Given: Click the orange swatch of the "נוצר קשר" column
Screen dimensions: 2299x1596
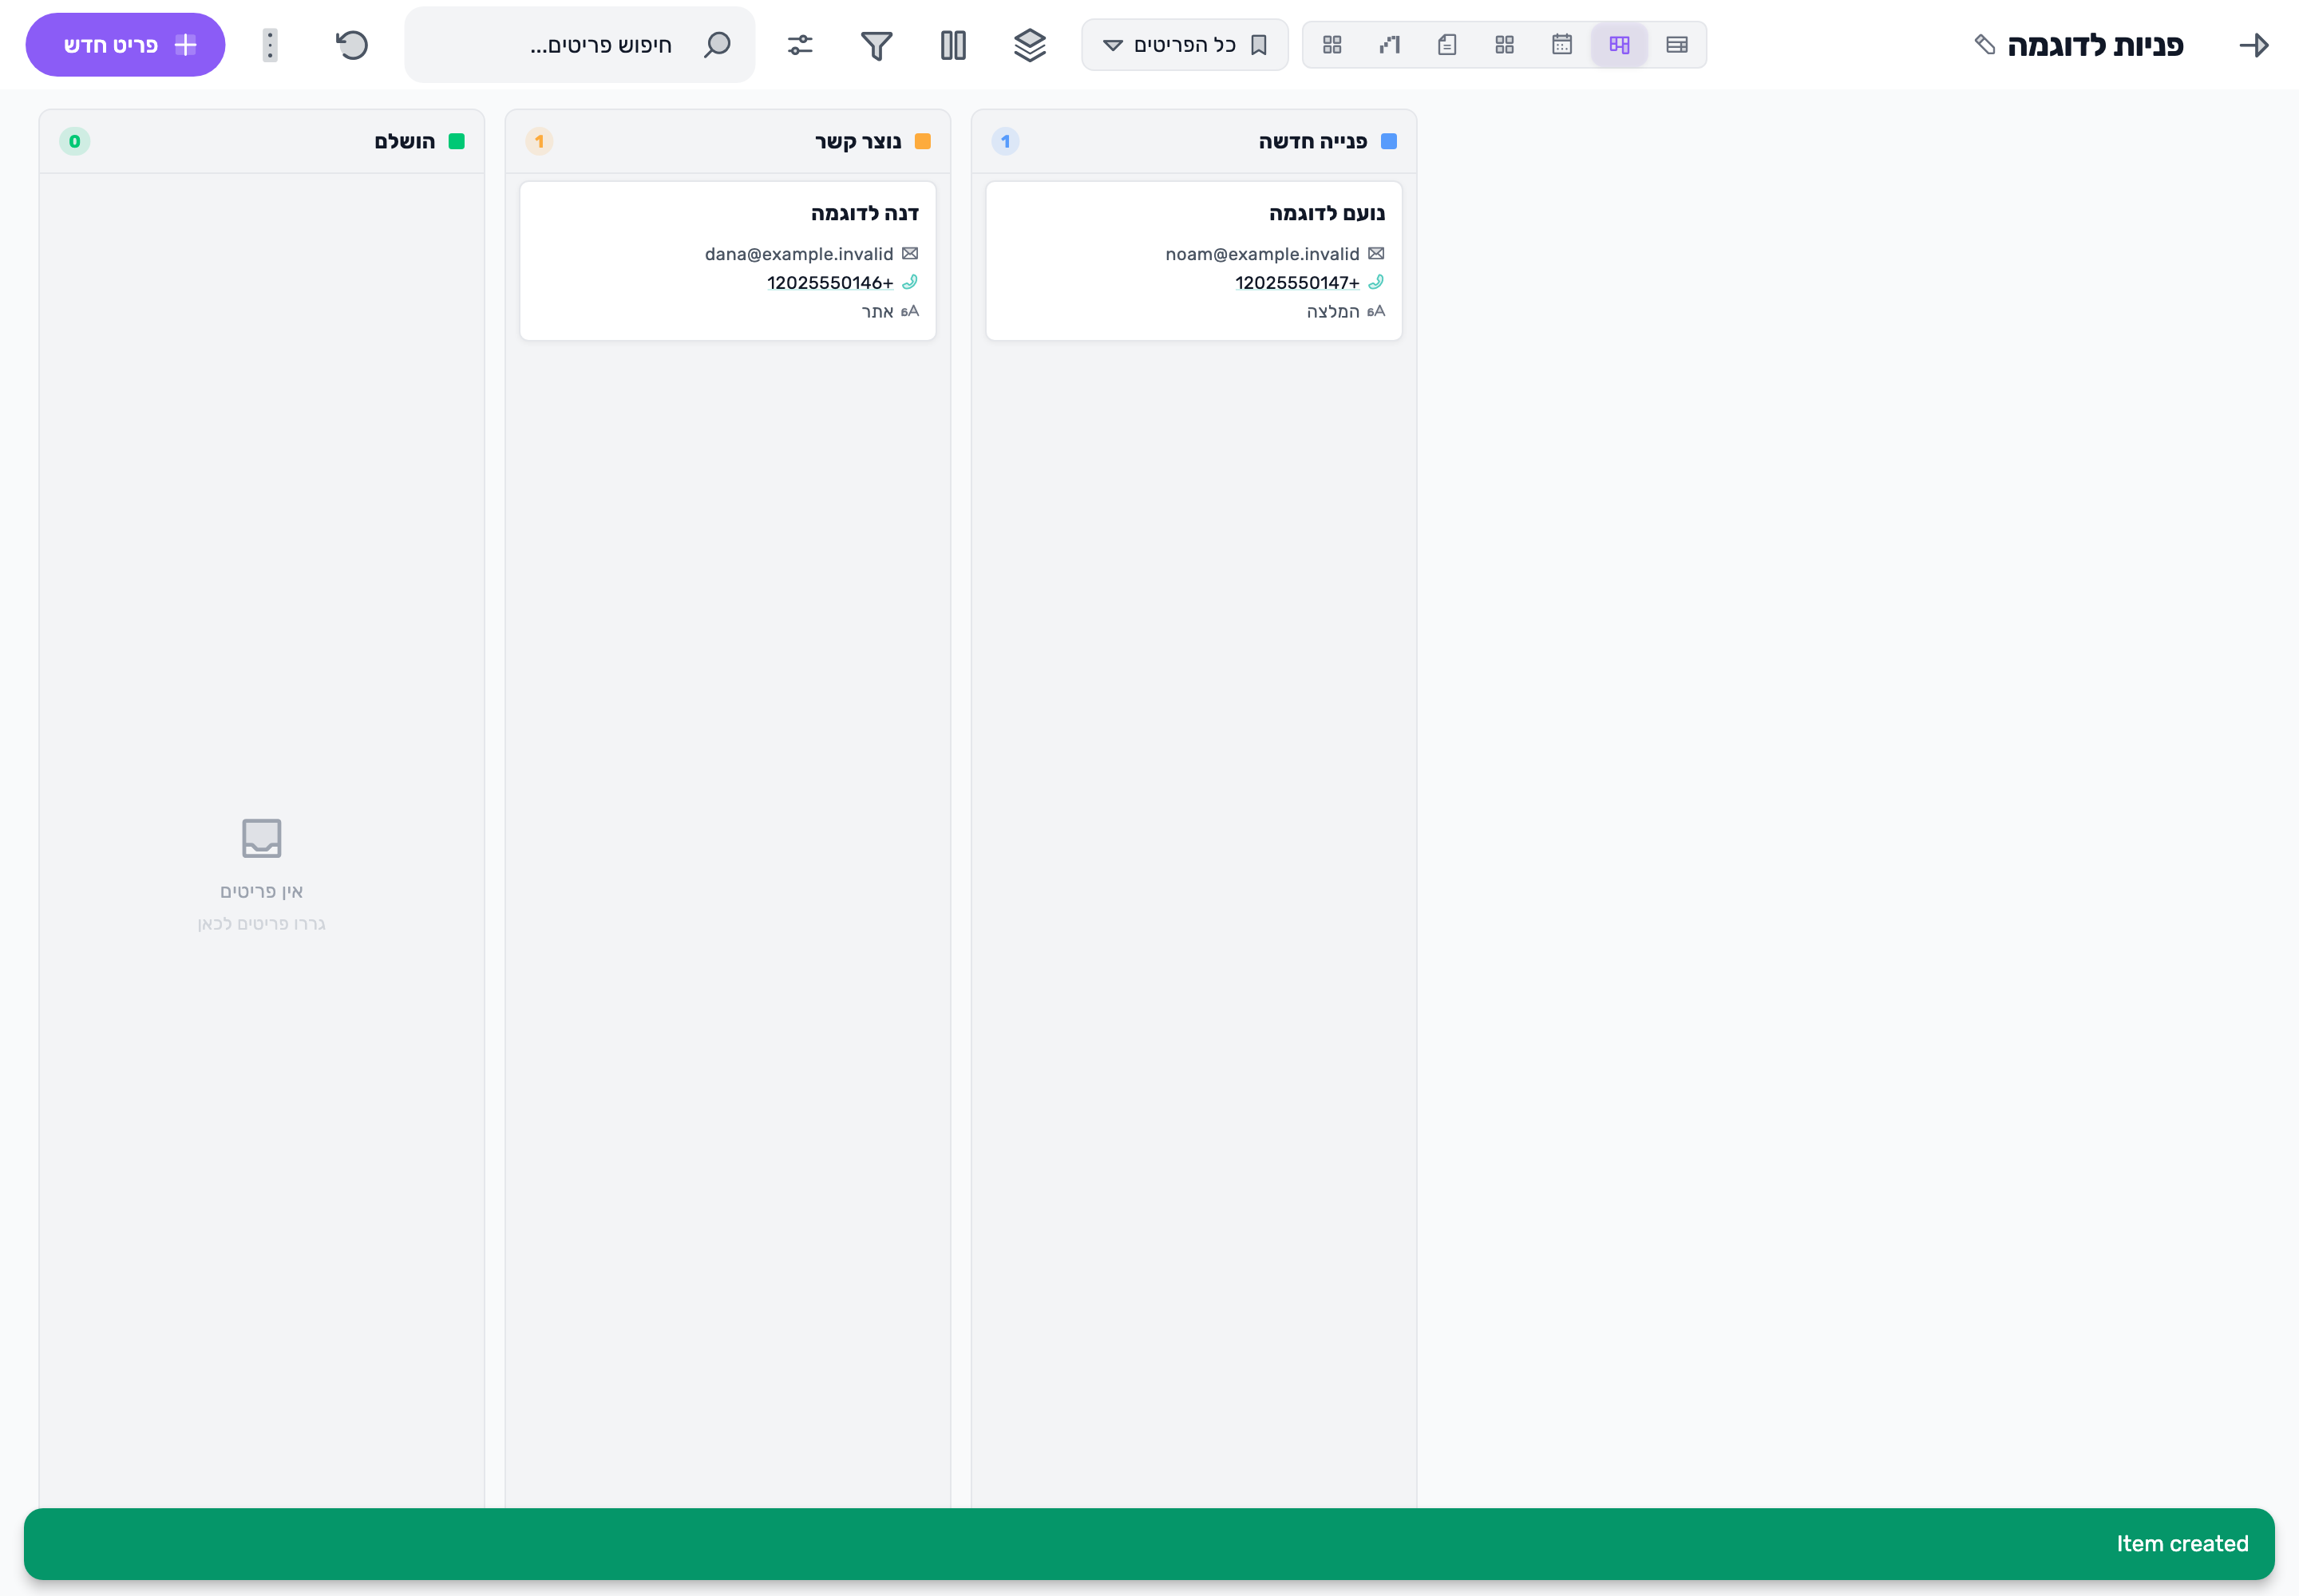Looking at the screenshot, I should [x=923, y=141].
